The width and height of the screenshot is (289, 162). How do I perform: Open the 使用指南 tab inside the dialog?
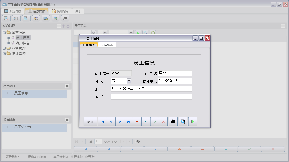coord(107,45)
